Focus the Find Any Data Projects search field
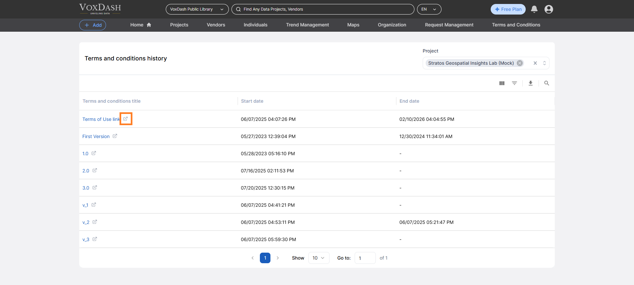This screenshot has height=285, width=634. tap(323, 9)
